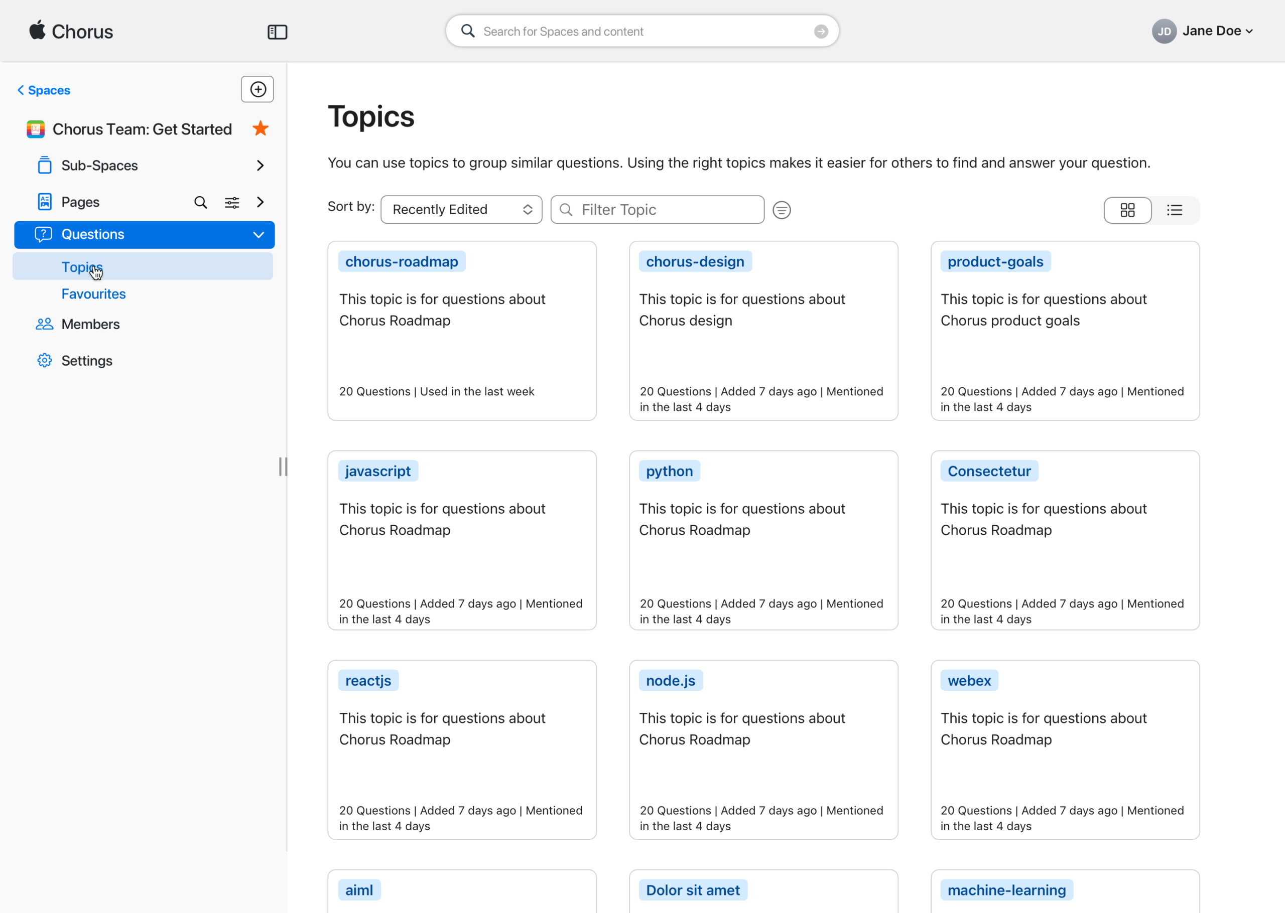Expand the Sub-Spaces chevron
This screenshot has height=913, width=1285.
[x=260, y=166]
